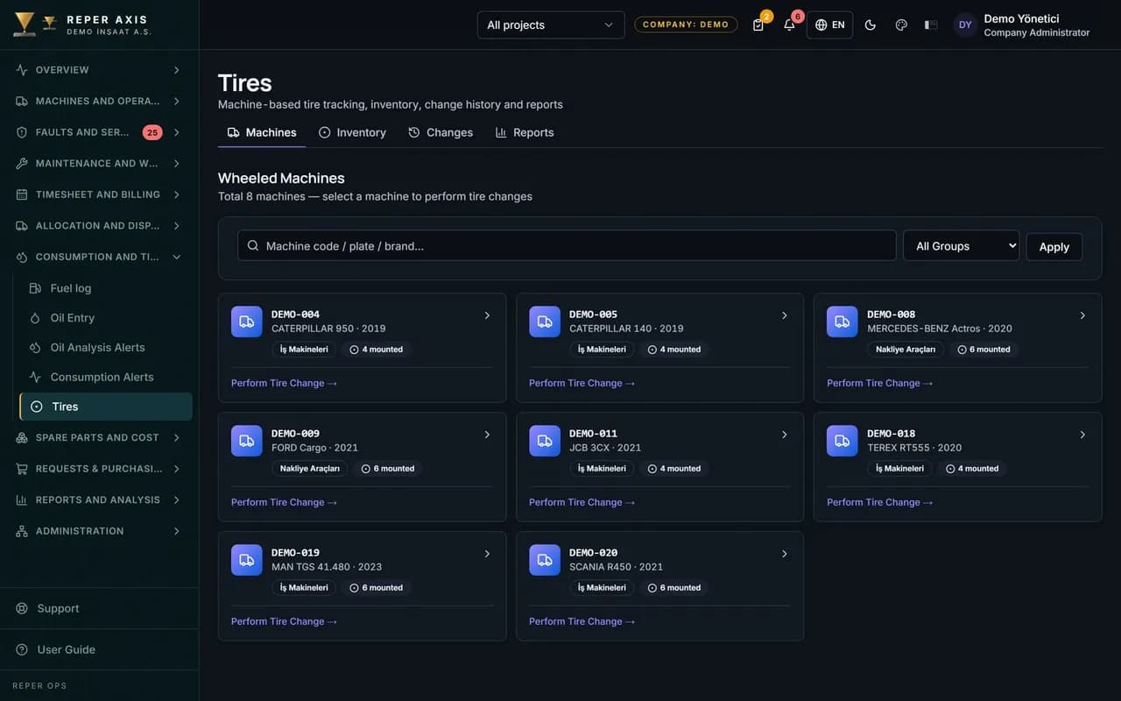Click the Apply button
This screenshot has width=1121, height=701.
pos(1054,247)
